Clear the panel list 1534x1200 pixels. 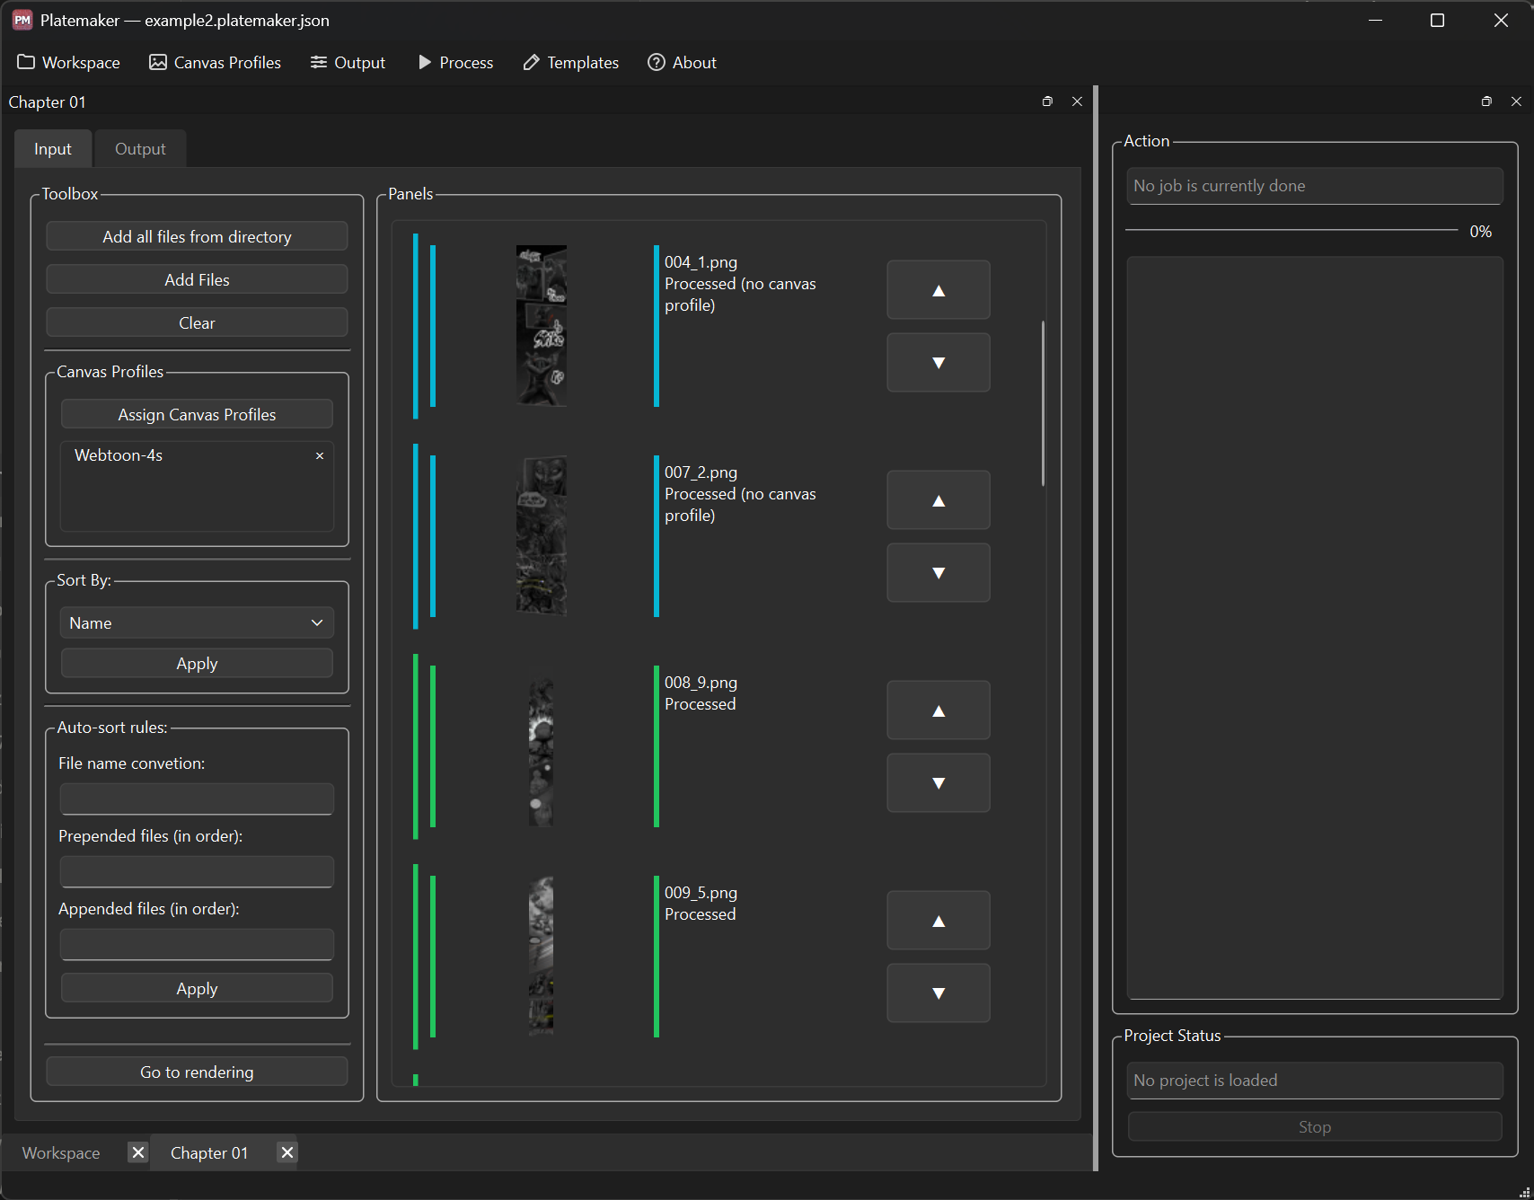(197, 323)
